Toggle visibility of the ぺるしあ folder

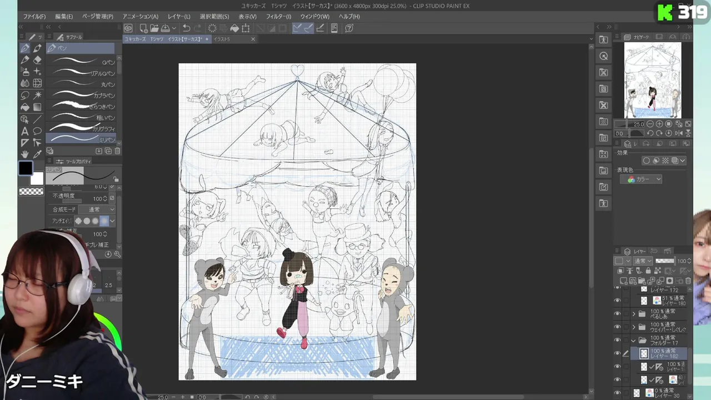617,314
